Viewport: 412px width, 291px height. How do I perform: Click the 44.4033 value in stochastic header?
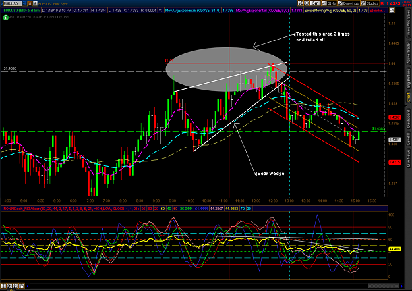[x=231, y=209]
